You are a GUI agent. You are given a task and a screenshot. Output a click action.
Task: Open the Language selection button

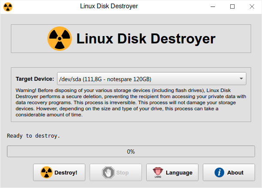pos(172,172)
